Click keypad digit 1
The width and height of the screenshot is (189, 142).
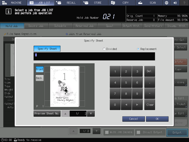[x=115, y=71]
